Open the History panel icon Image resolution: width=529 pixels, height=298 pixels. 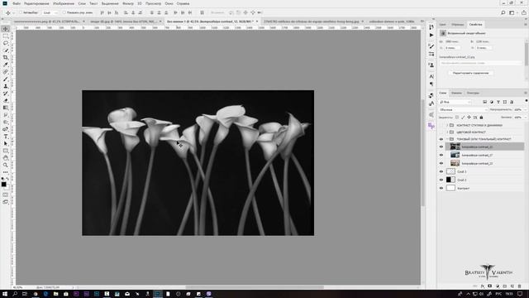(x=431, y=27)
